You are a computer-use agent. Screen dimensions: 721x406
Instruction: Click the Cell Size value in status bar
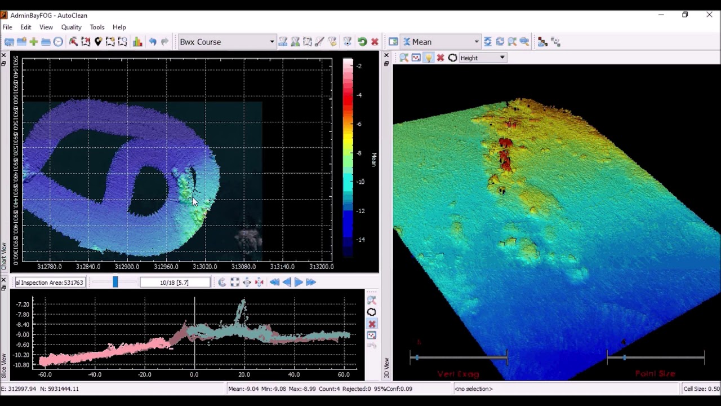pyautogui.click(x=701, y=389)
